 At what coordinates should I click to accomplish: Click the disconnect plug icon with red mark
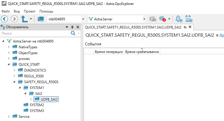point(163,19)
